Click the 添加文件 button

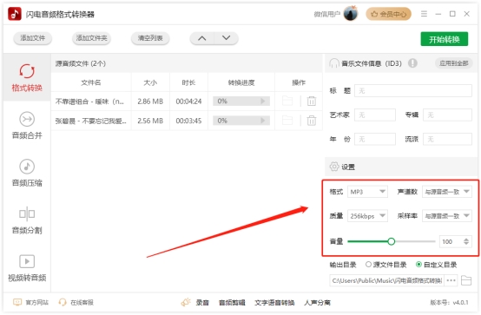point(32,38)
